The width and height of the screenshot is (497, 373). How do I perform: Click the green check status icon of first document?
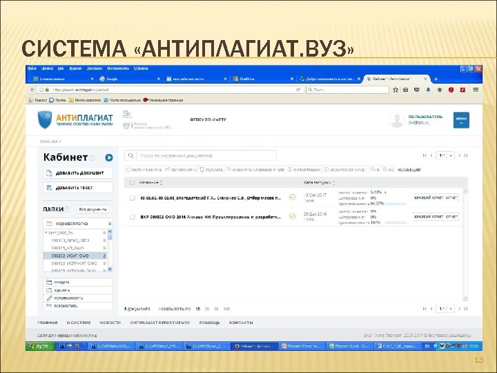click(x=292, y=198)
